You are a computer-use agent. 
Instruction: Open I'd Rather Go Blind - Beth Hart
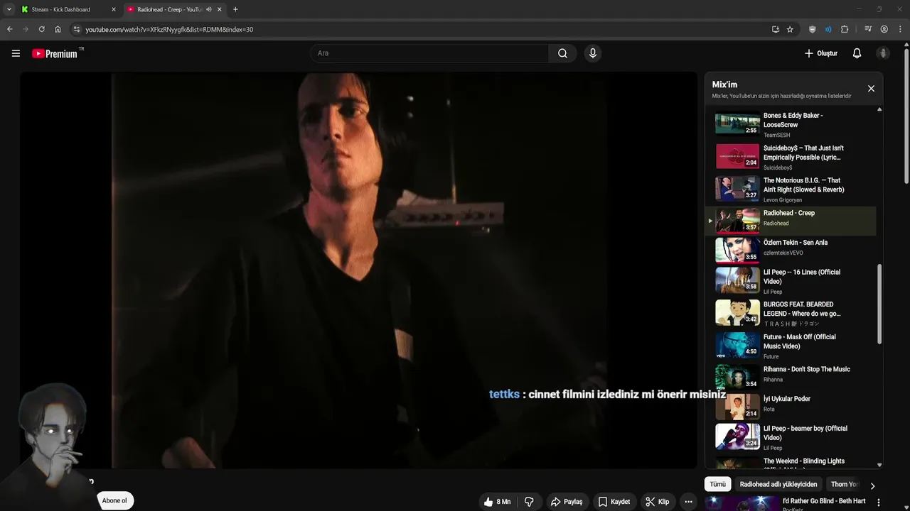pyautogui.click(x=824, y=501)
